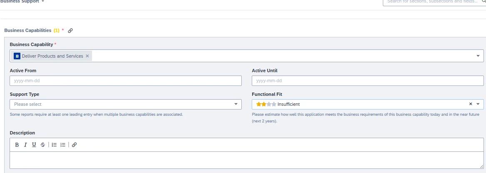The width and height of the screenshot is (486, 173).
Task: Focus the Active Until date field
Action: (368, 80)
